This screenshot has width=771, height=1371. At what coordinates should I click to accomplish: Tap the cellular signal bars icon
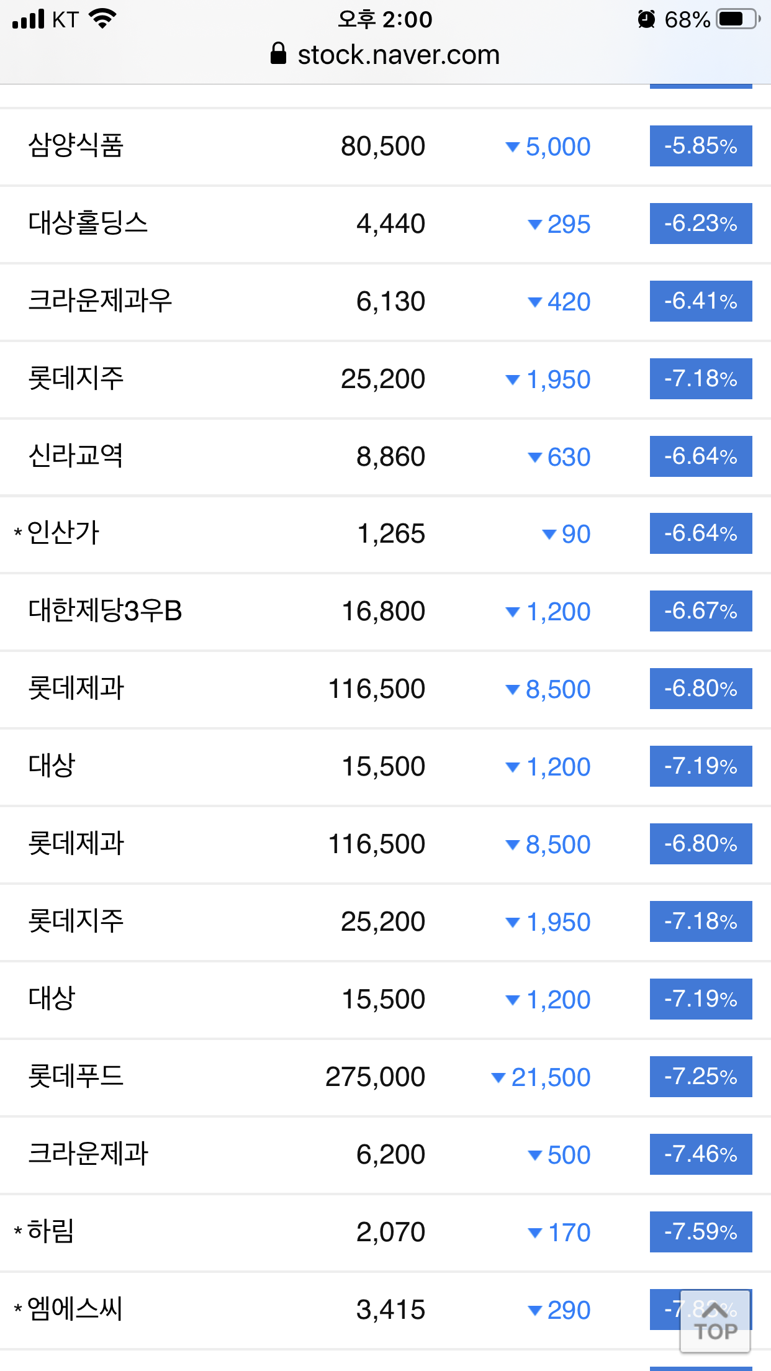pyautogui.click(x=29, y=19)
